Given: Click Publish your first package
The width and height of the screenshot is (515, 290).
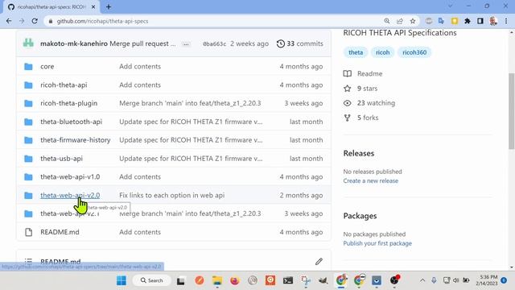Looking at the screenshot, I should 377,243.
